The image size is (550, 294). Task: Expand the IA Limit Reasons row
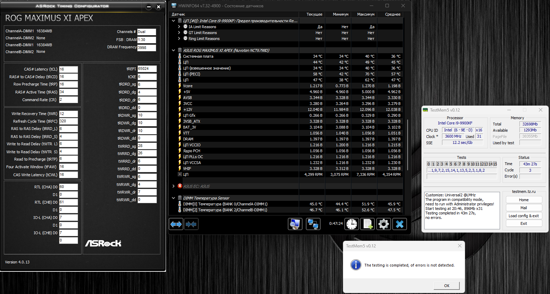pyautogui.click(x=179, y=27)
